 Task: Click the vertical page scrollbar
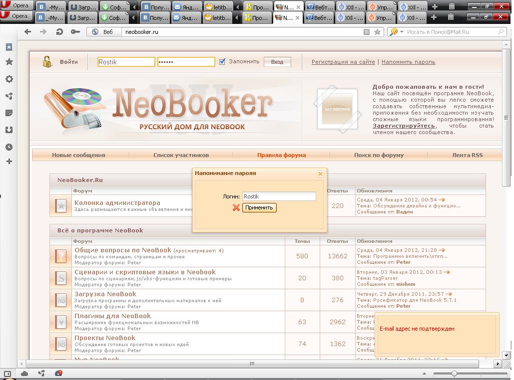coord(506,117)
